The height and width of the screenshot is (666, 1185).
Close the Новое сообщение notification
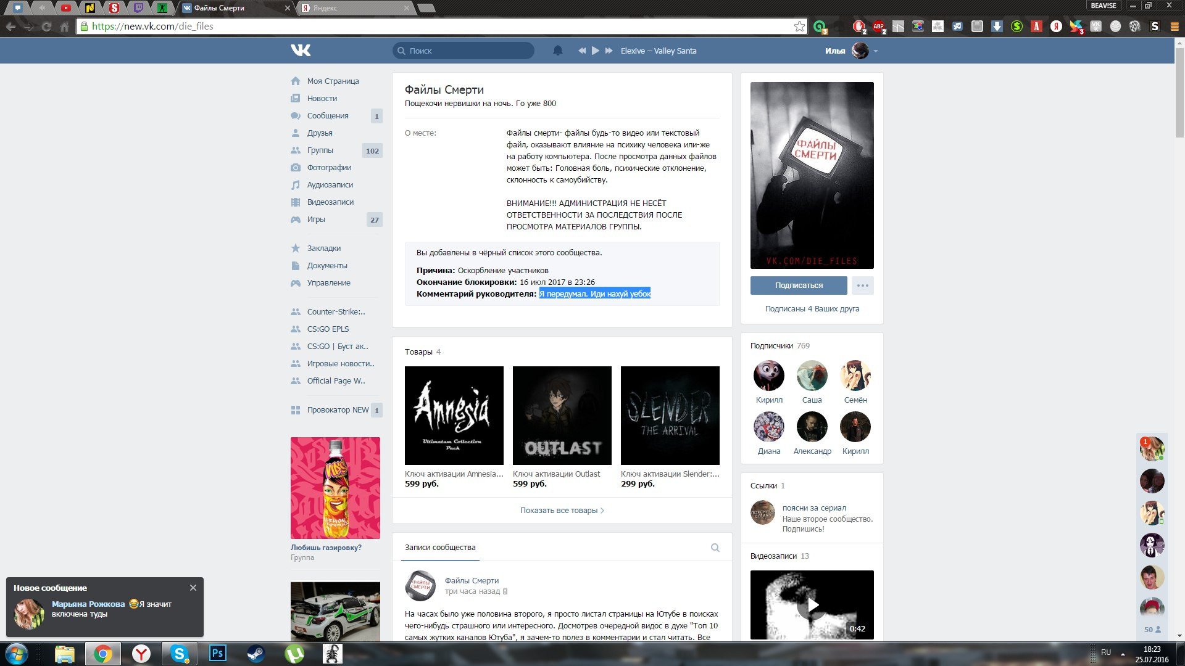[193, 588]
